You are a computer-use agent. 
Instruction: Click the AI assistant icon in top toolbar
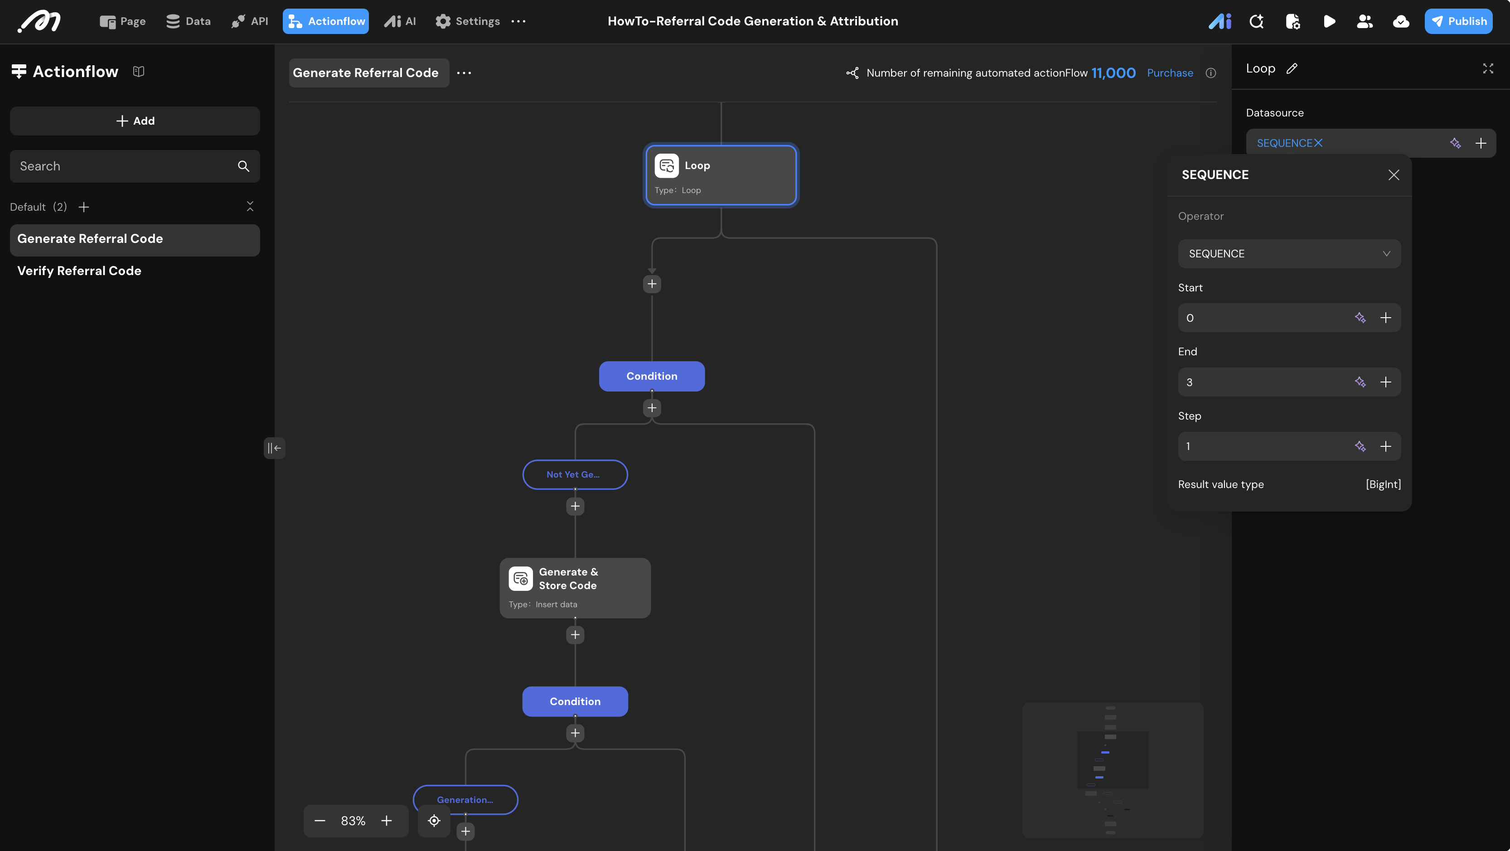point(1219,22)
